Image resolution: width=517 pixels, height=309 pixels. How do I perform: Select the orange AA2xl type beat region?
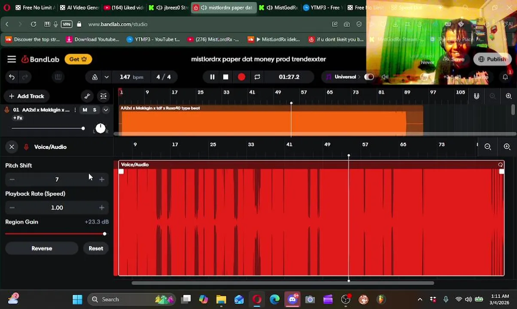point(271,120)
